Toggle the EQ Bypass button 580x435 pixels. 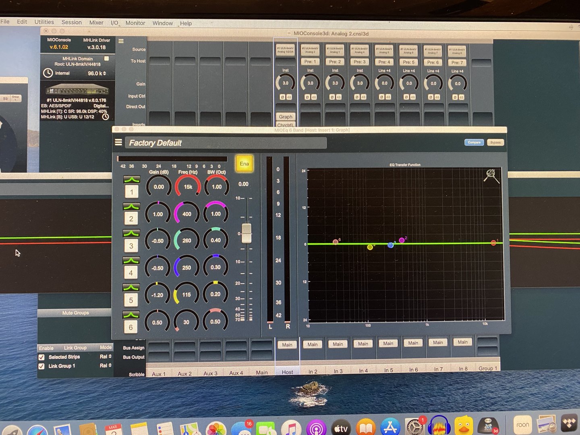click(x=495, y=142)
